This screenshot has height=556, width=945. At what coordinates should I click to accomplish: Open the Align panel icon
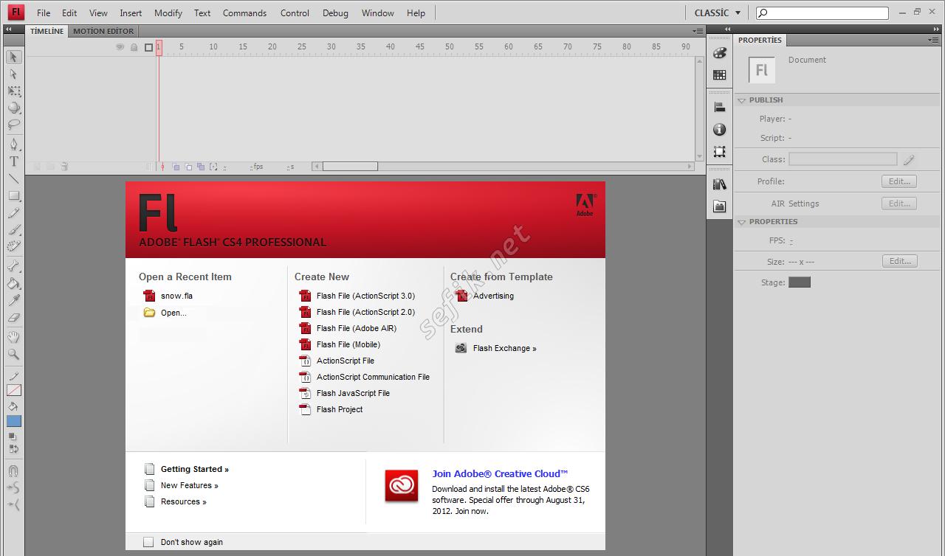(720, 108)
